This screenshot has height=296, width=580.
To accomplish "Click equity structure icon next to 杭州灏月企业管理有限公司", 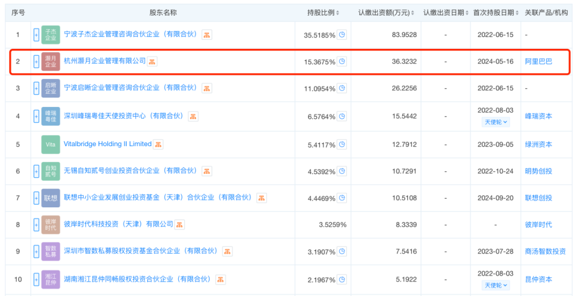I will click(x=153, y=62).
